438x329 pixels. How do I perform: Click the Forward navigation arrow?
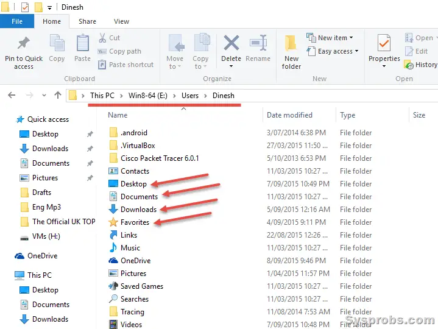[29, 95]
